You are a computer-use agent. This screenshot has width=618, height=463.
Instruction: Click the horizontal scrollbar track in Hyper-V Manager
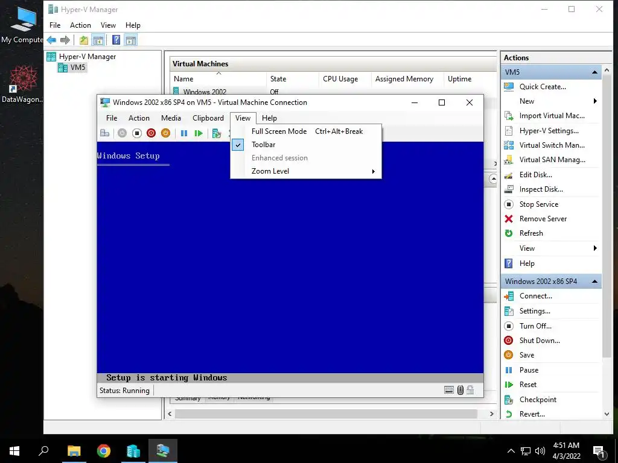point(326,414)
